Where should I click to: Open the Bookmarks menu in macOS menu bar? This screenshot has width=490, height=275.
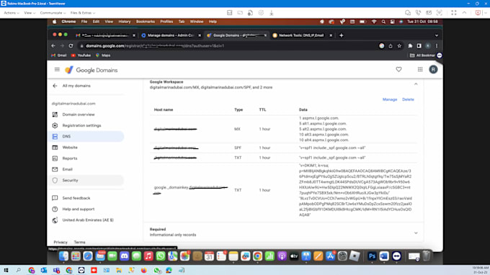coord(146,22)
